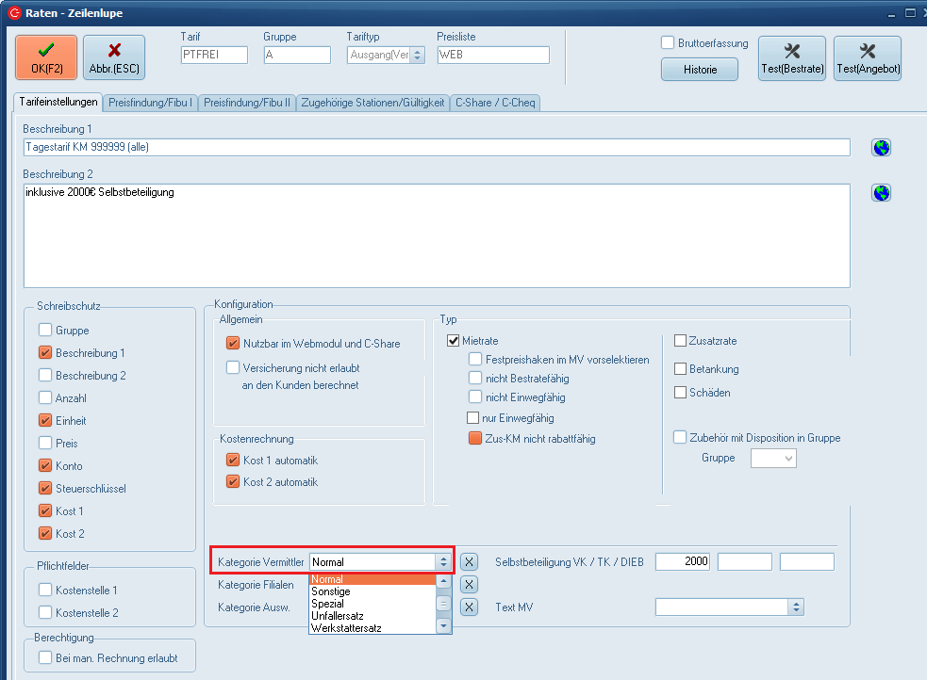Switch to the Preisfindung/Fibu I tab

[151, 102]
